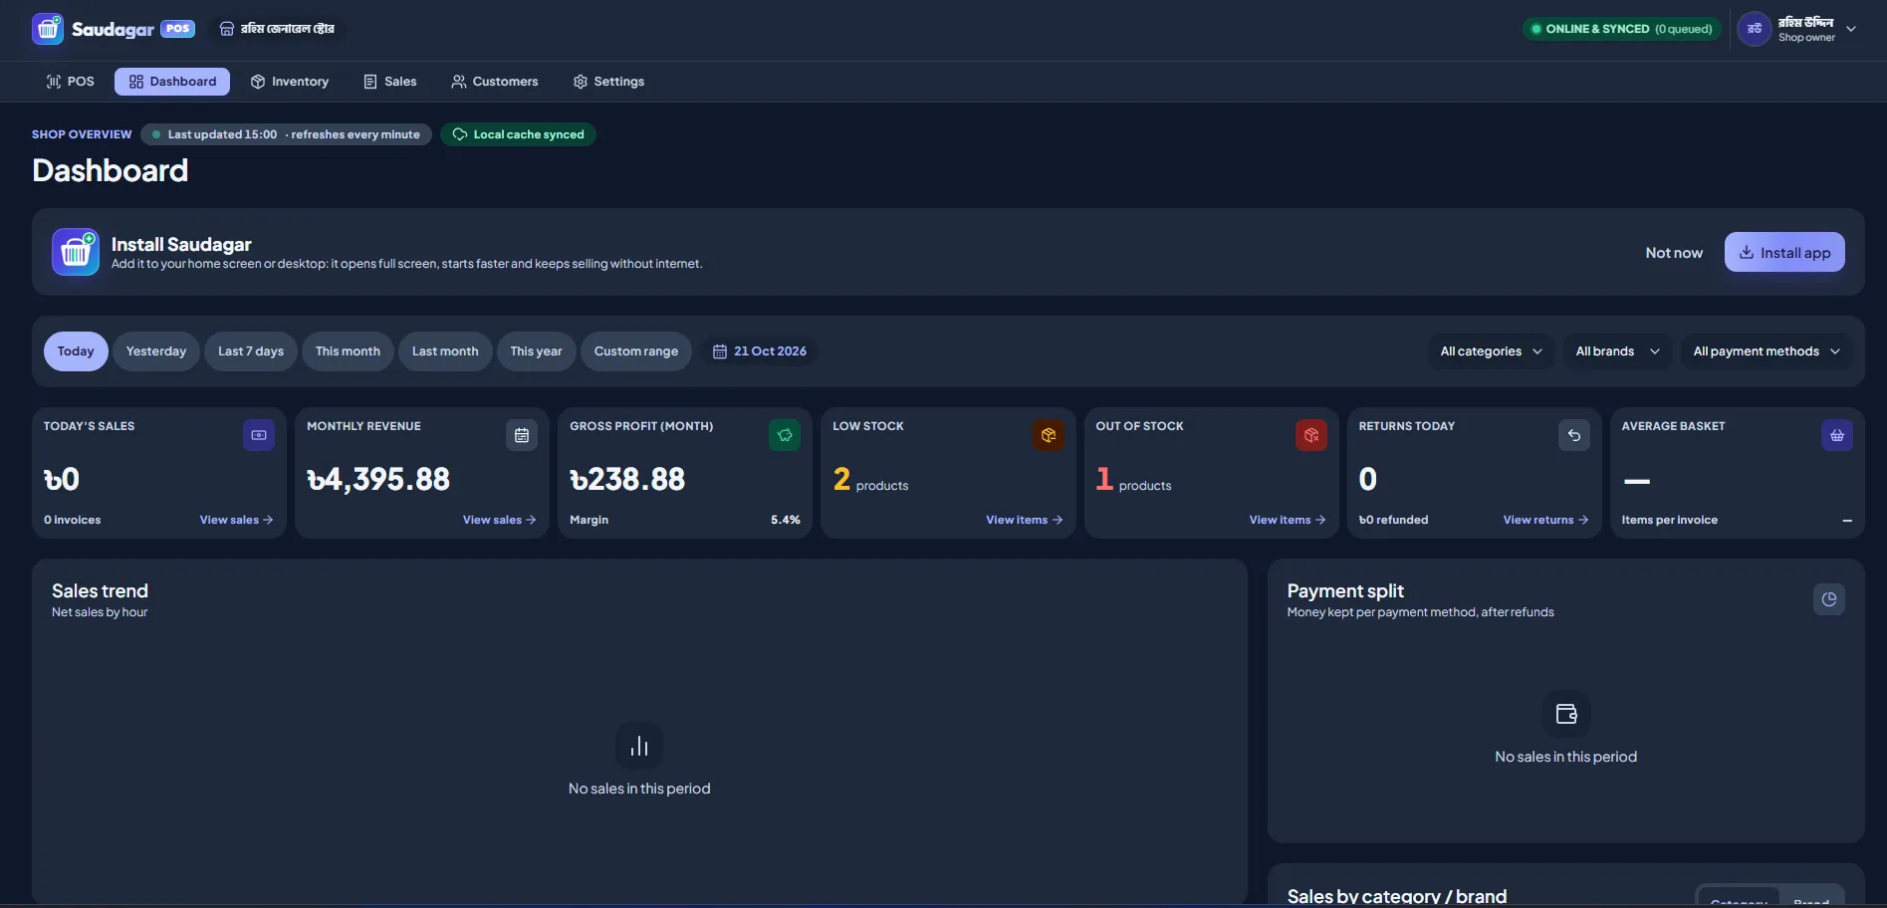Click View sales under Today's Sales
This screenshot has height=908, width=1887.
point(236,520)
